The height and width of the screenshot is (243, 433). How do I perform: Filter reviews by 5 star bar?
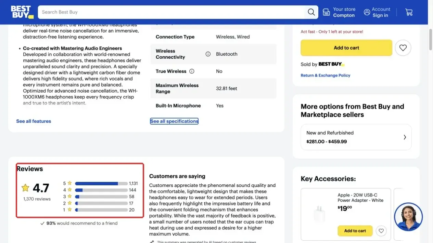101,183
